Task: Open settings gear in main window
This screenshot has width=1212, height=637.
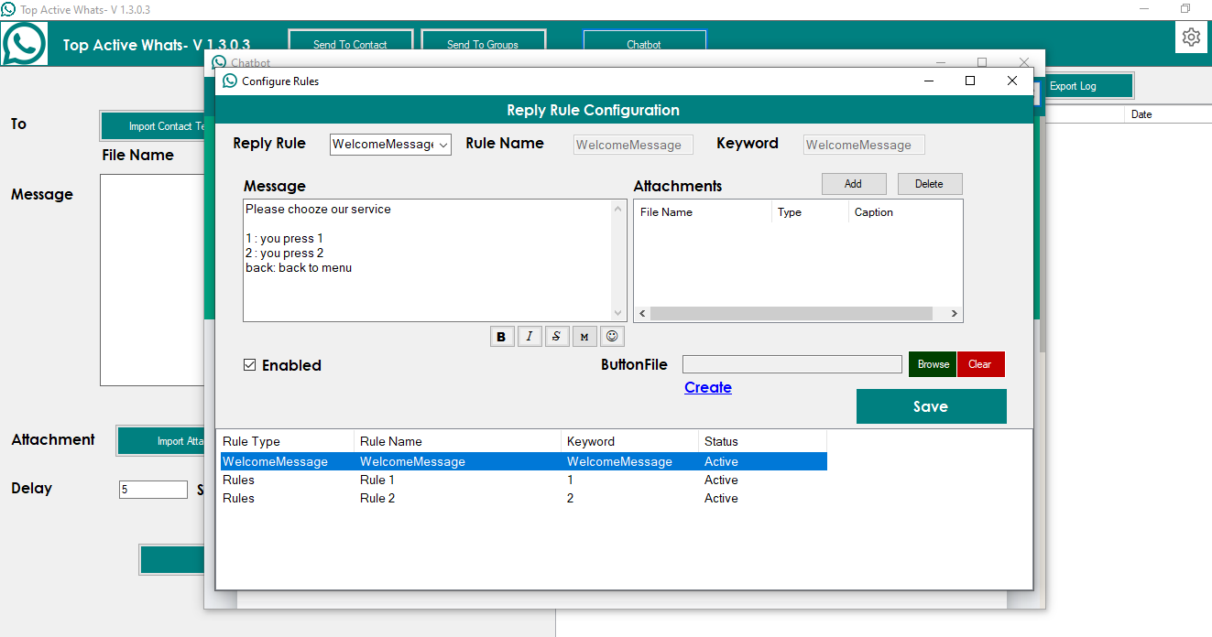Action: coord(1191,37)
